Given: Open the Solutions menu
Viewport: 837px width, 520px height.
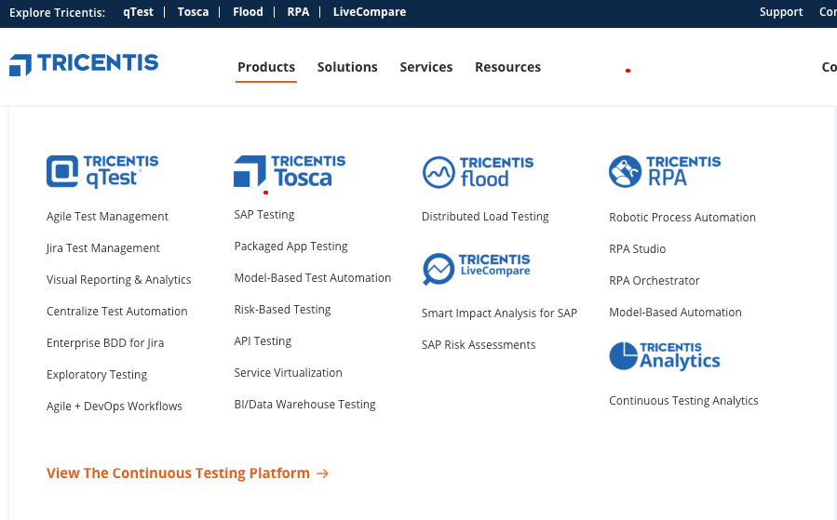Looking at the screenshot, I should point(347,67).
